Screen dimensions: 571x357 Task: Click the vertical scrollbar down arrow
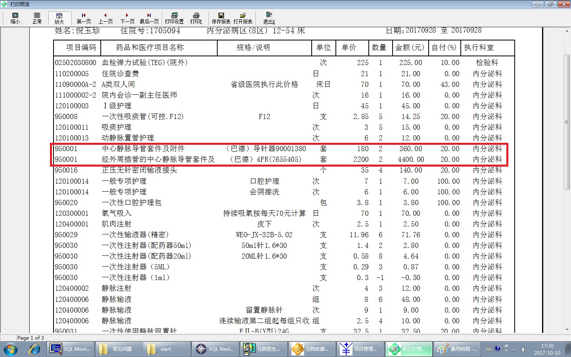(x=567, y=329)
